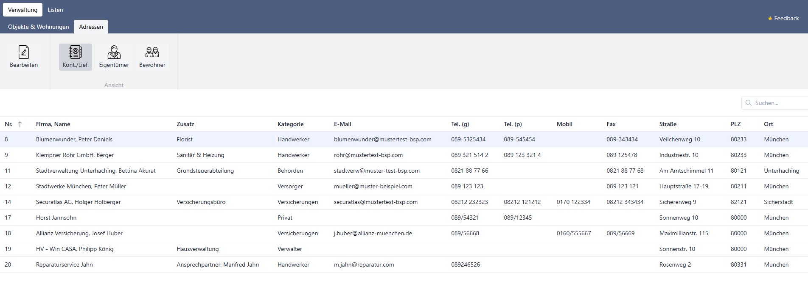Click the magnifier icon in search box
Viewport: 808px width, 303px height.
click(x=749, y=103)
